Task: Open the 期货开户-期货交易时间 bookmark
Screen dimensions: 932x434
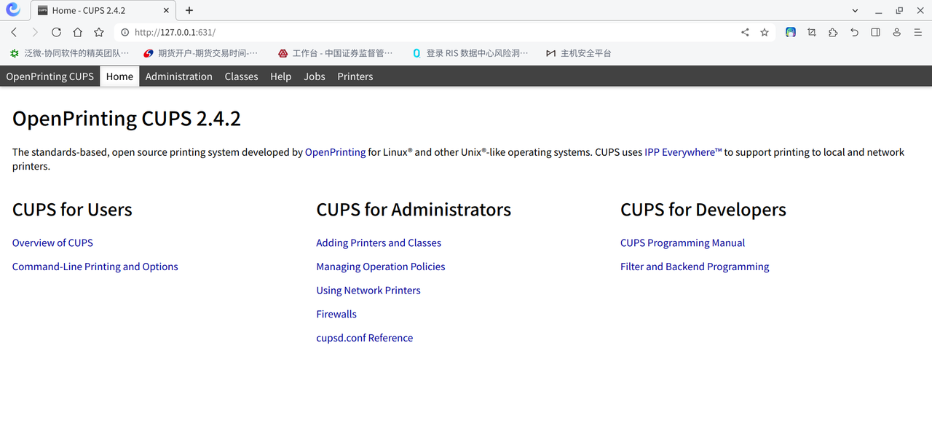Action: click(x=200, y=53)
